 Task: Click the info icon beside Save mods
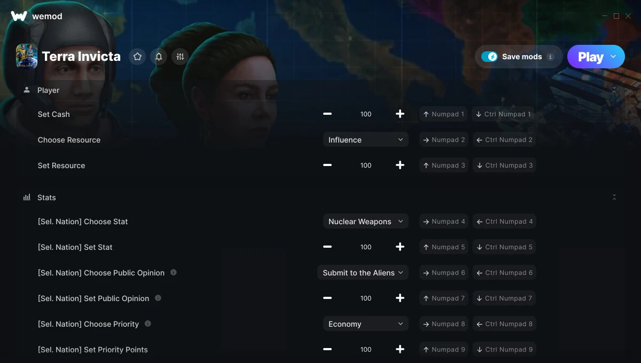551,57
